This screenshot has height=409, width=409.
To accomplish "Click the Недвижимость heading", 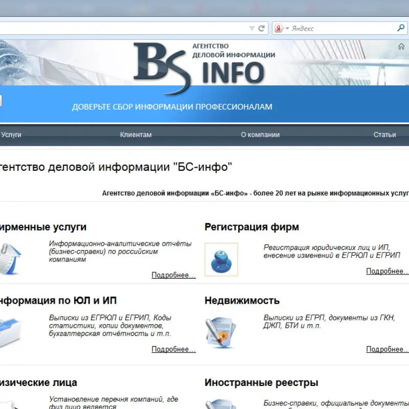I will tap(242, 301).
